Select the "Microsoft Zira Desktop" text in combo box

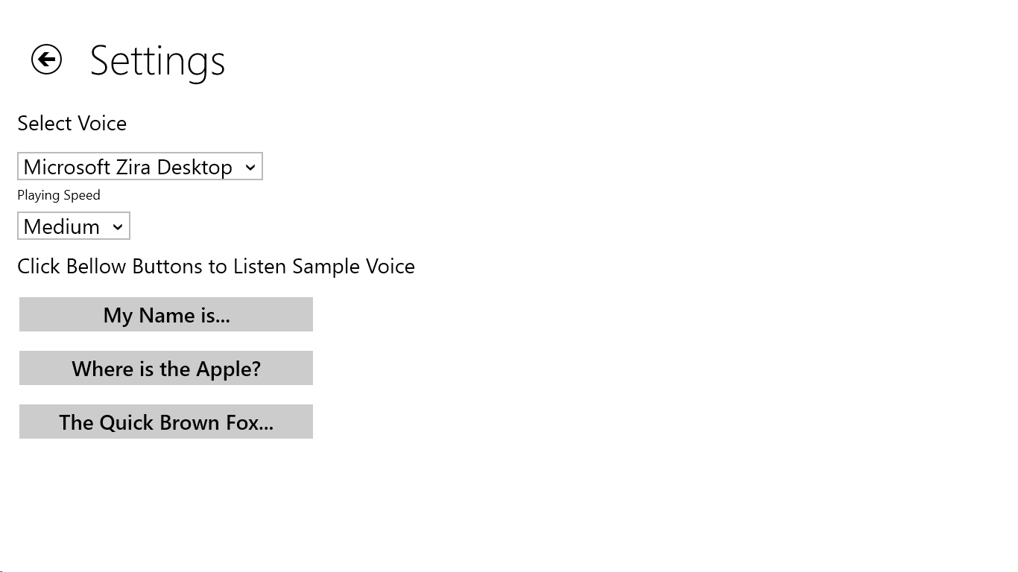127,167
